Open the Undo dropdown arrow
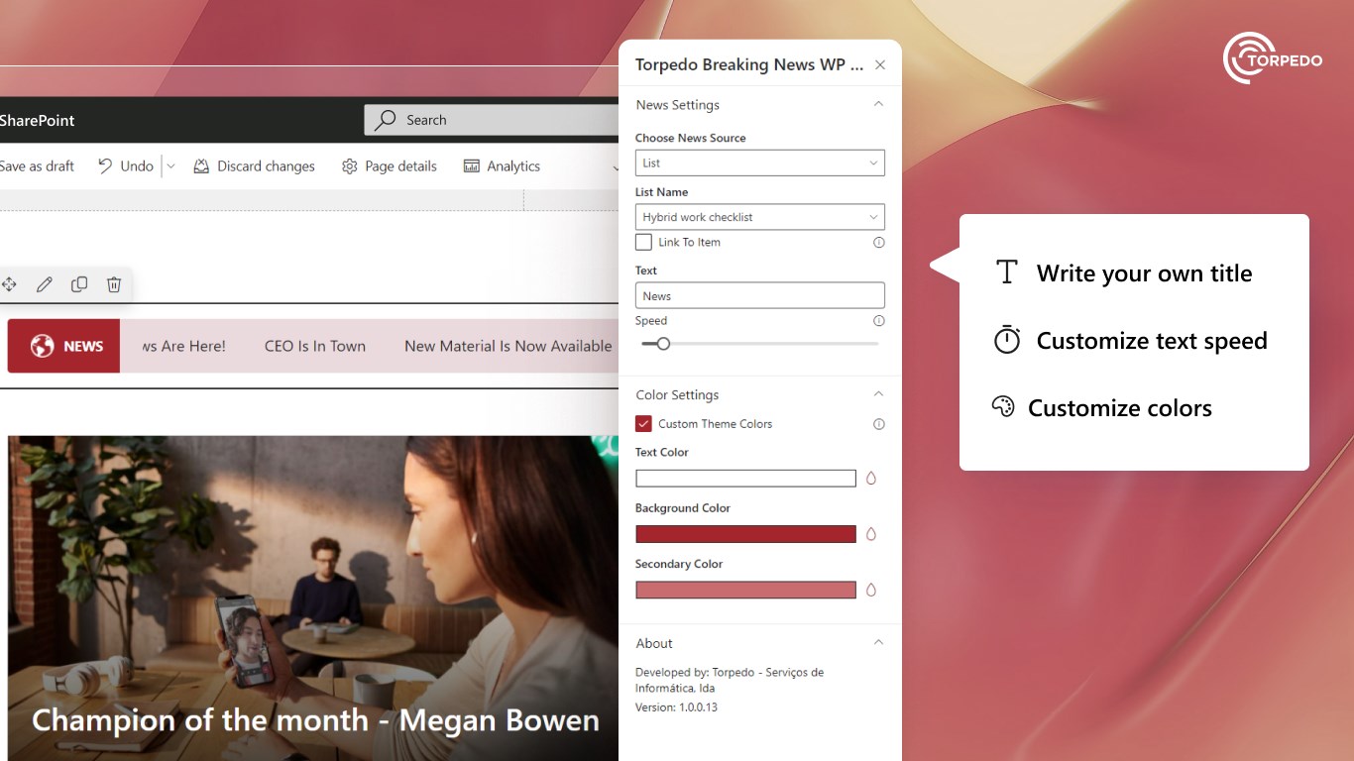Screen dimensions: 1354x761 [x=170, y=166]
